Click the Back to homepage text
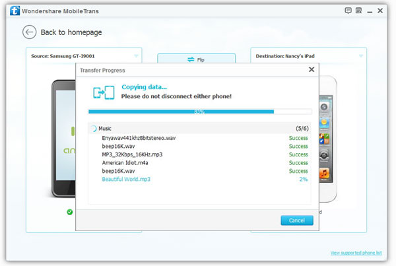 71,32
